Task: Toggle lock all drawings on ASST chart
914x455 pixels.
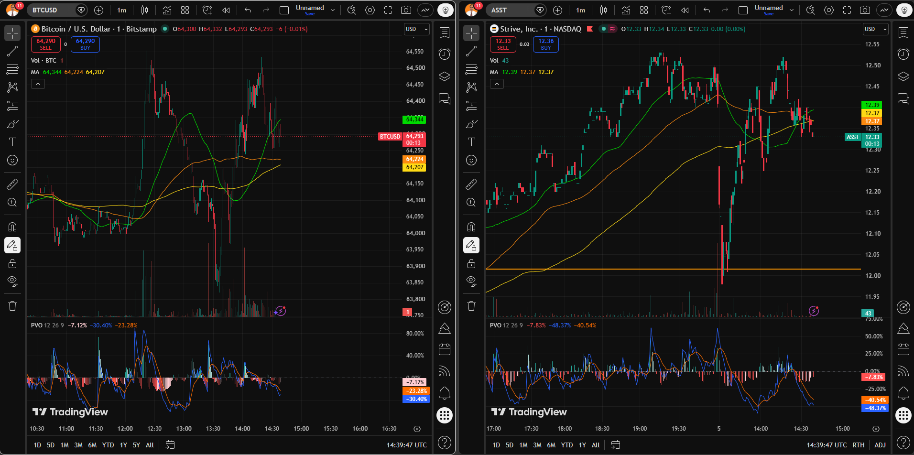Action: [x=471, y=263]
